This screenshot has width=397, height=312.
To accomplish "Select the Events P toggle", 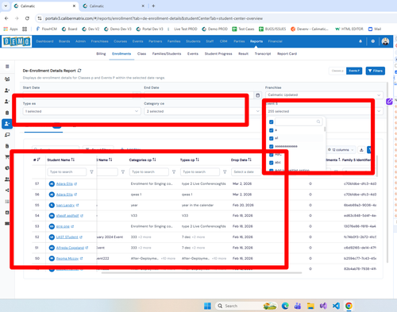I will pos(354,71).
